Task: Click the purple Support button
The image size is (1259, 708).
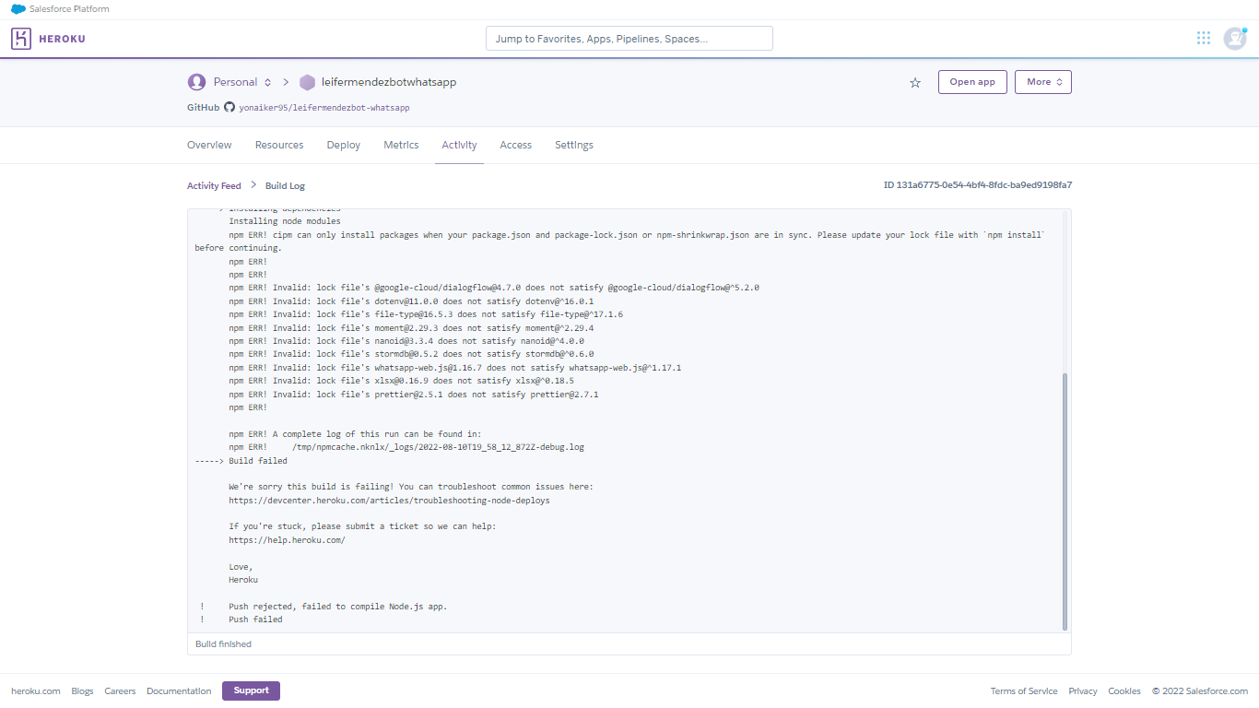Action: tap(251, 690)
